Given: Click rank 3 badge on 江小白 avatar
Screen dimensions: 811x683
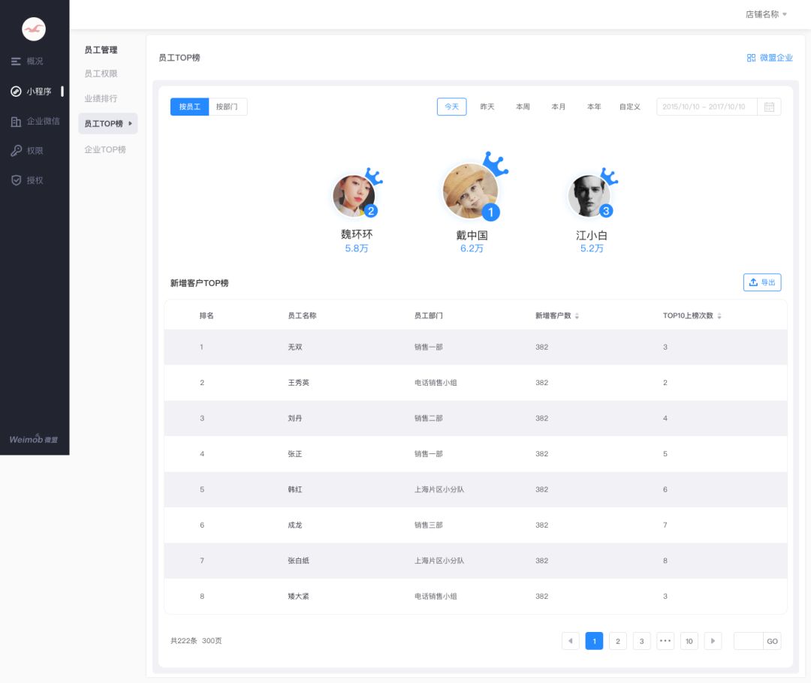Looking at the screenshot, I should [606, 211].
